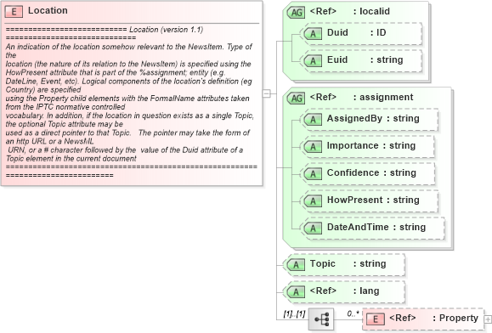Viewport: 492px width, 333px height.
Task: Select the HowPresent : string text
Action: [x=373, y=200]
